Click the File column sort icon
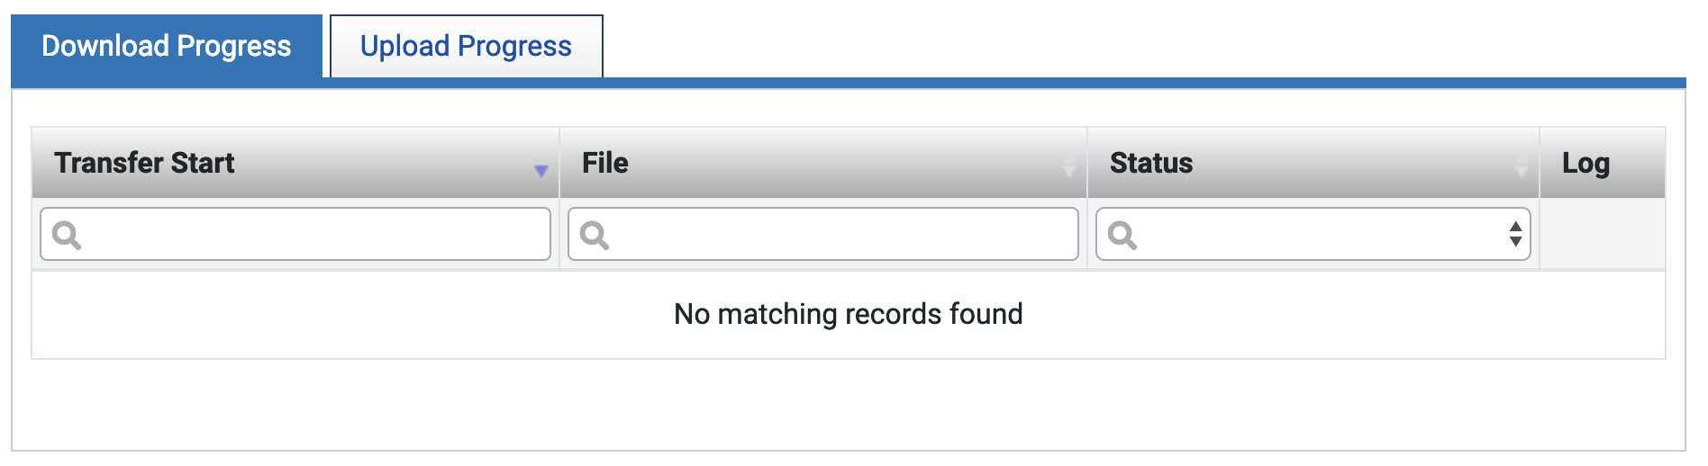Screen dimensions: 1708x466 click(x=1068, y=166)
